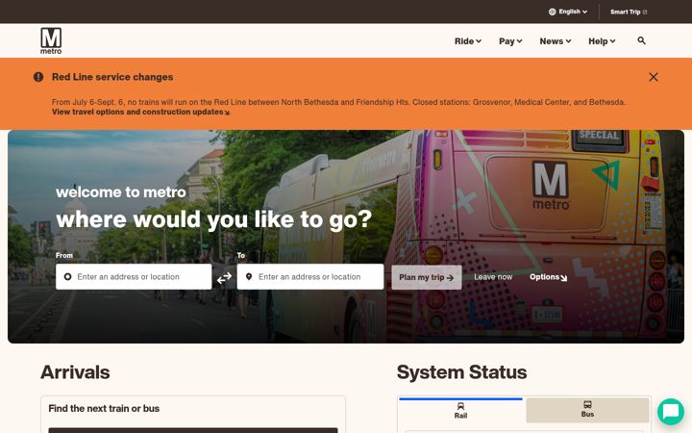This screenshot has width=692, height=433.
Task: Expand the Help menu
Action: [x=602, y=41]
